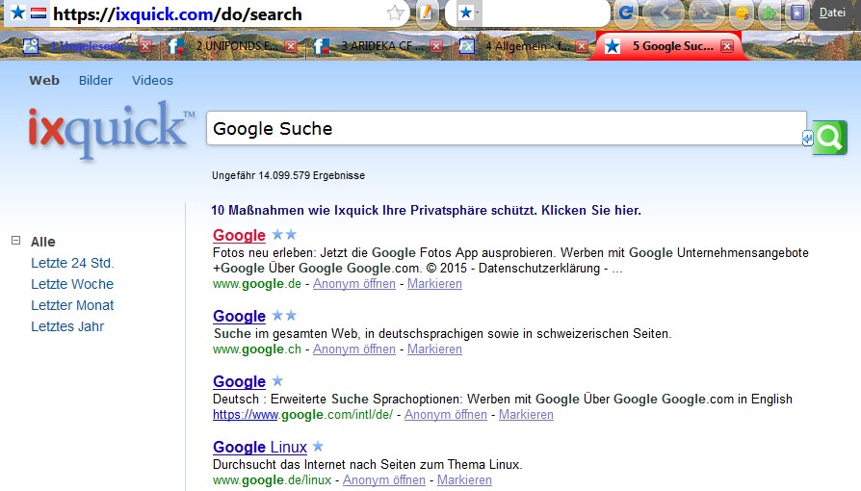Viewport: 861px width, 491px height.
Task: Click the single star beside the google.com/intl/de result
Action: pyautogui.click(x=277, y=380)
